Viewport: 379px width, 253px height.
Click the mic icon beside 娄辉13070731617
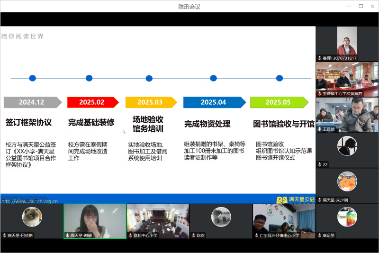click(319, 58)
